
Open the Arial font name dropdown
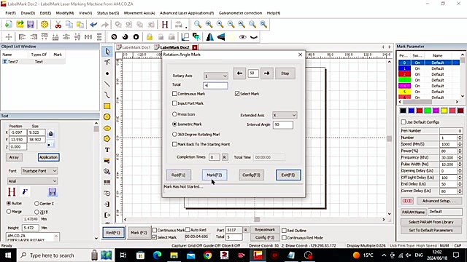pyautogui.click(x=32, y=181)
